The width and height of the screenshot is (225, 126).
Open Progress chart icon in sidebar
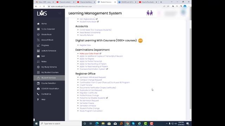coord(38,45)
